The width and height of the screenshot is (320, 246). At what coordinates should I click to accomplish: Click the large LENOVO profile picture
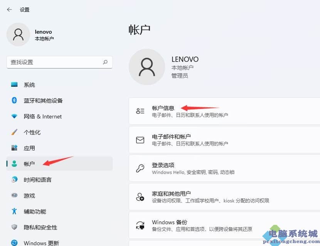click(147, 67)
